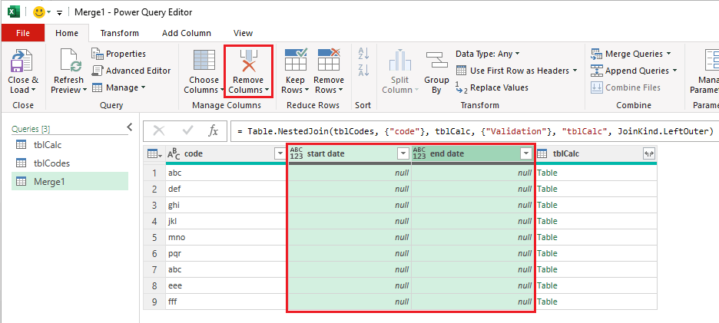Open the code column filter dropdown
This screenshot has width=719, height=323.
(x=280, y=154)
